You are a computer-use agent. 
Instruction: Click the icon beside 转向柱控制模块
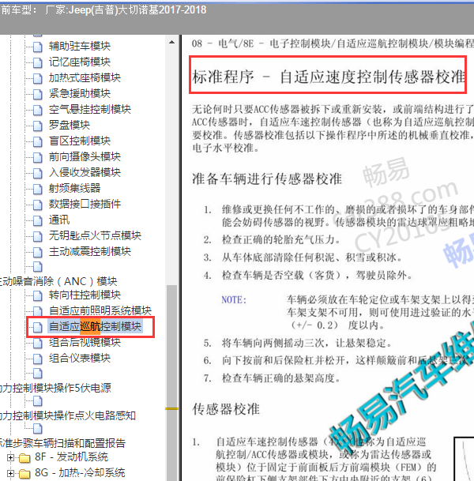click(38, 295)
